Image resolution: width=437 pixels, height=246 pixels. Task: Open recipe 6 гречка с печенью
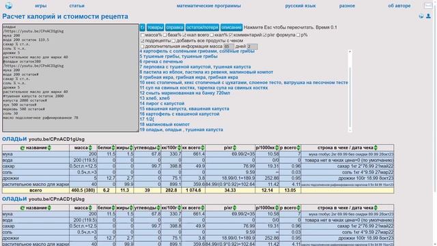[161, 61]
